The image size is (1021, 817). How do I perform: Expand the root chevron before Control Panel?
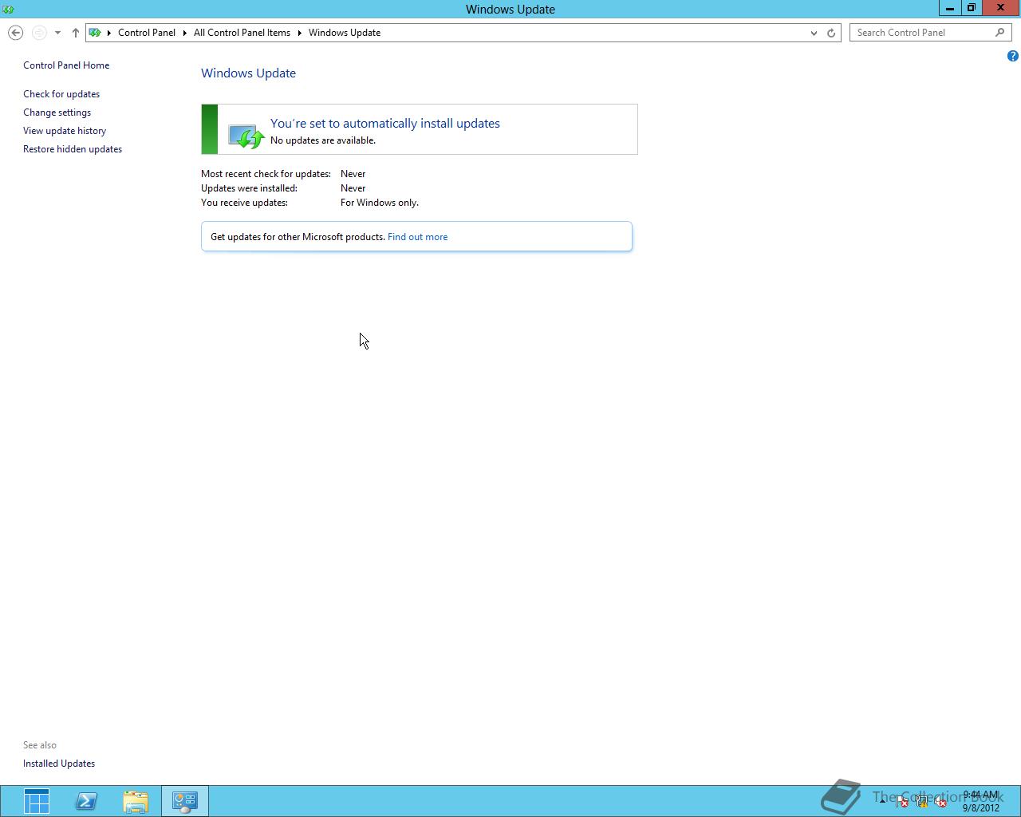coord(109,33)
